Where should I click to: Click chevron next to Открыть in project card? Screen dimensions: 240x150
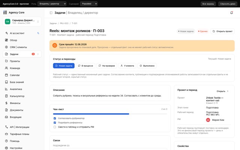228,91
